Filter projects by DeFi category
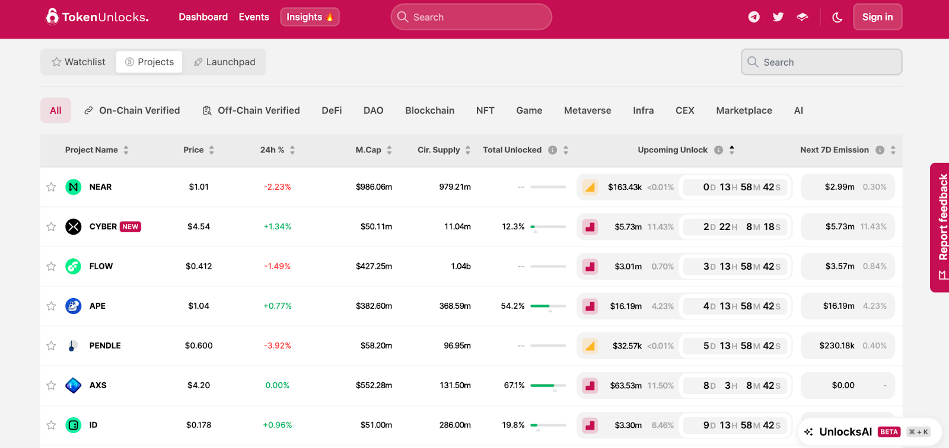 click(x=332, y=111)
